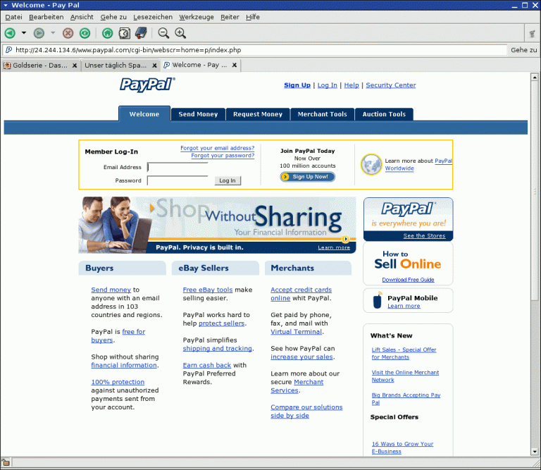Screen dimensions: 541x470
Task: Click the Zoom in magnifier icon
Action: pyautogui.click(x=180, y=33)
